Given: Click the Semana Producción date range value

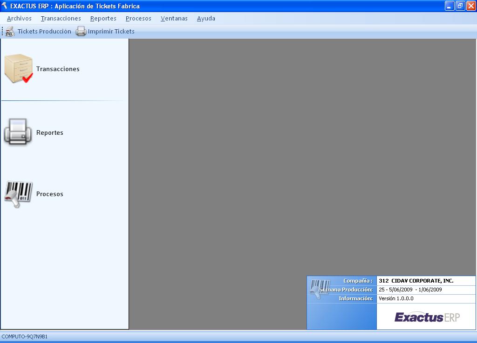Looking at the screenshot, I should pyautogui.click(x=410, y=290).
